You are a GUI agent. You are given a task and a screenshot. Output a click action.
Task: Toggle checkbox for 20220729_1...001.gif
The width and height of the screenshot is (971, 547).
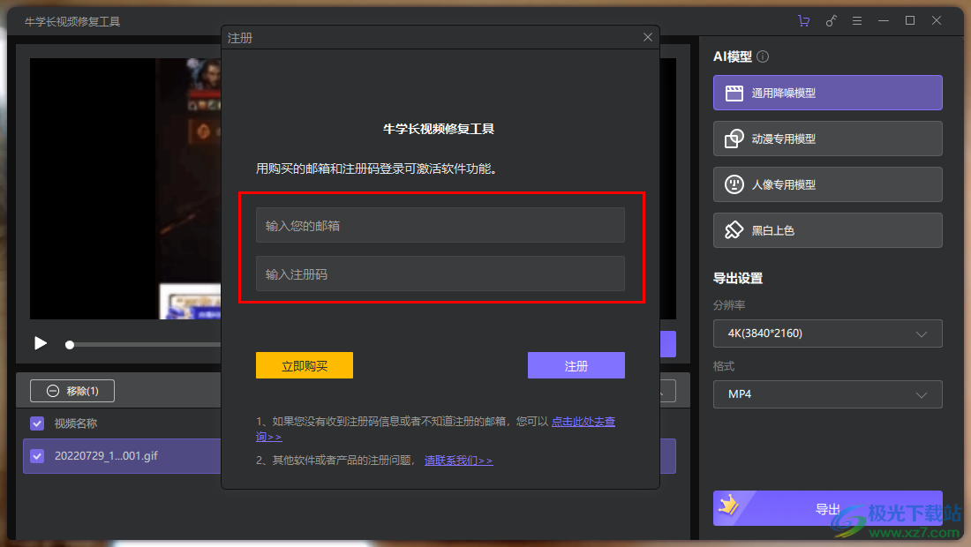[37, 456]
